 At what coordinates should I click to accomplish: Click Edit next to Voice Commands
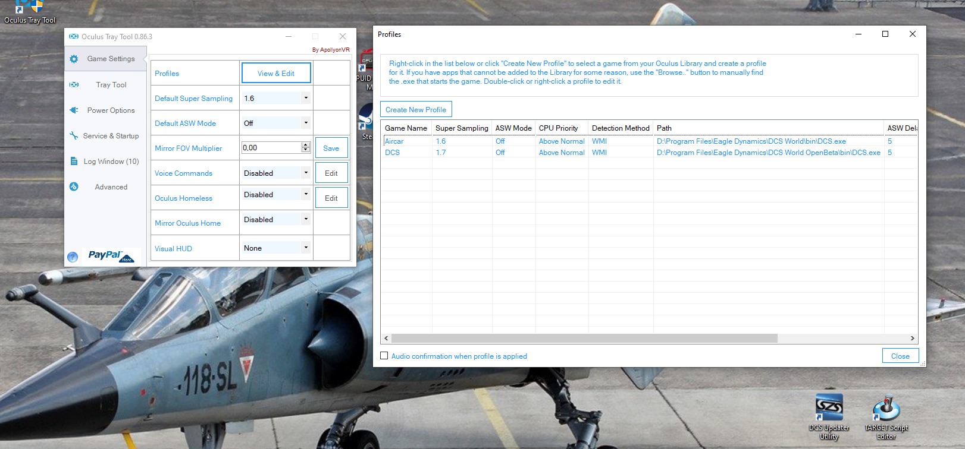point(331,173)
